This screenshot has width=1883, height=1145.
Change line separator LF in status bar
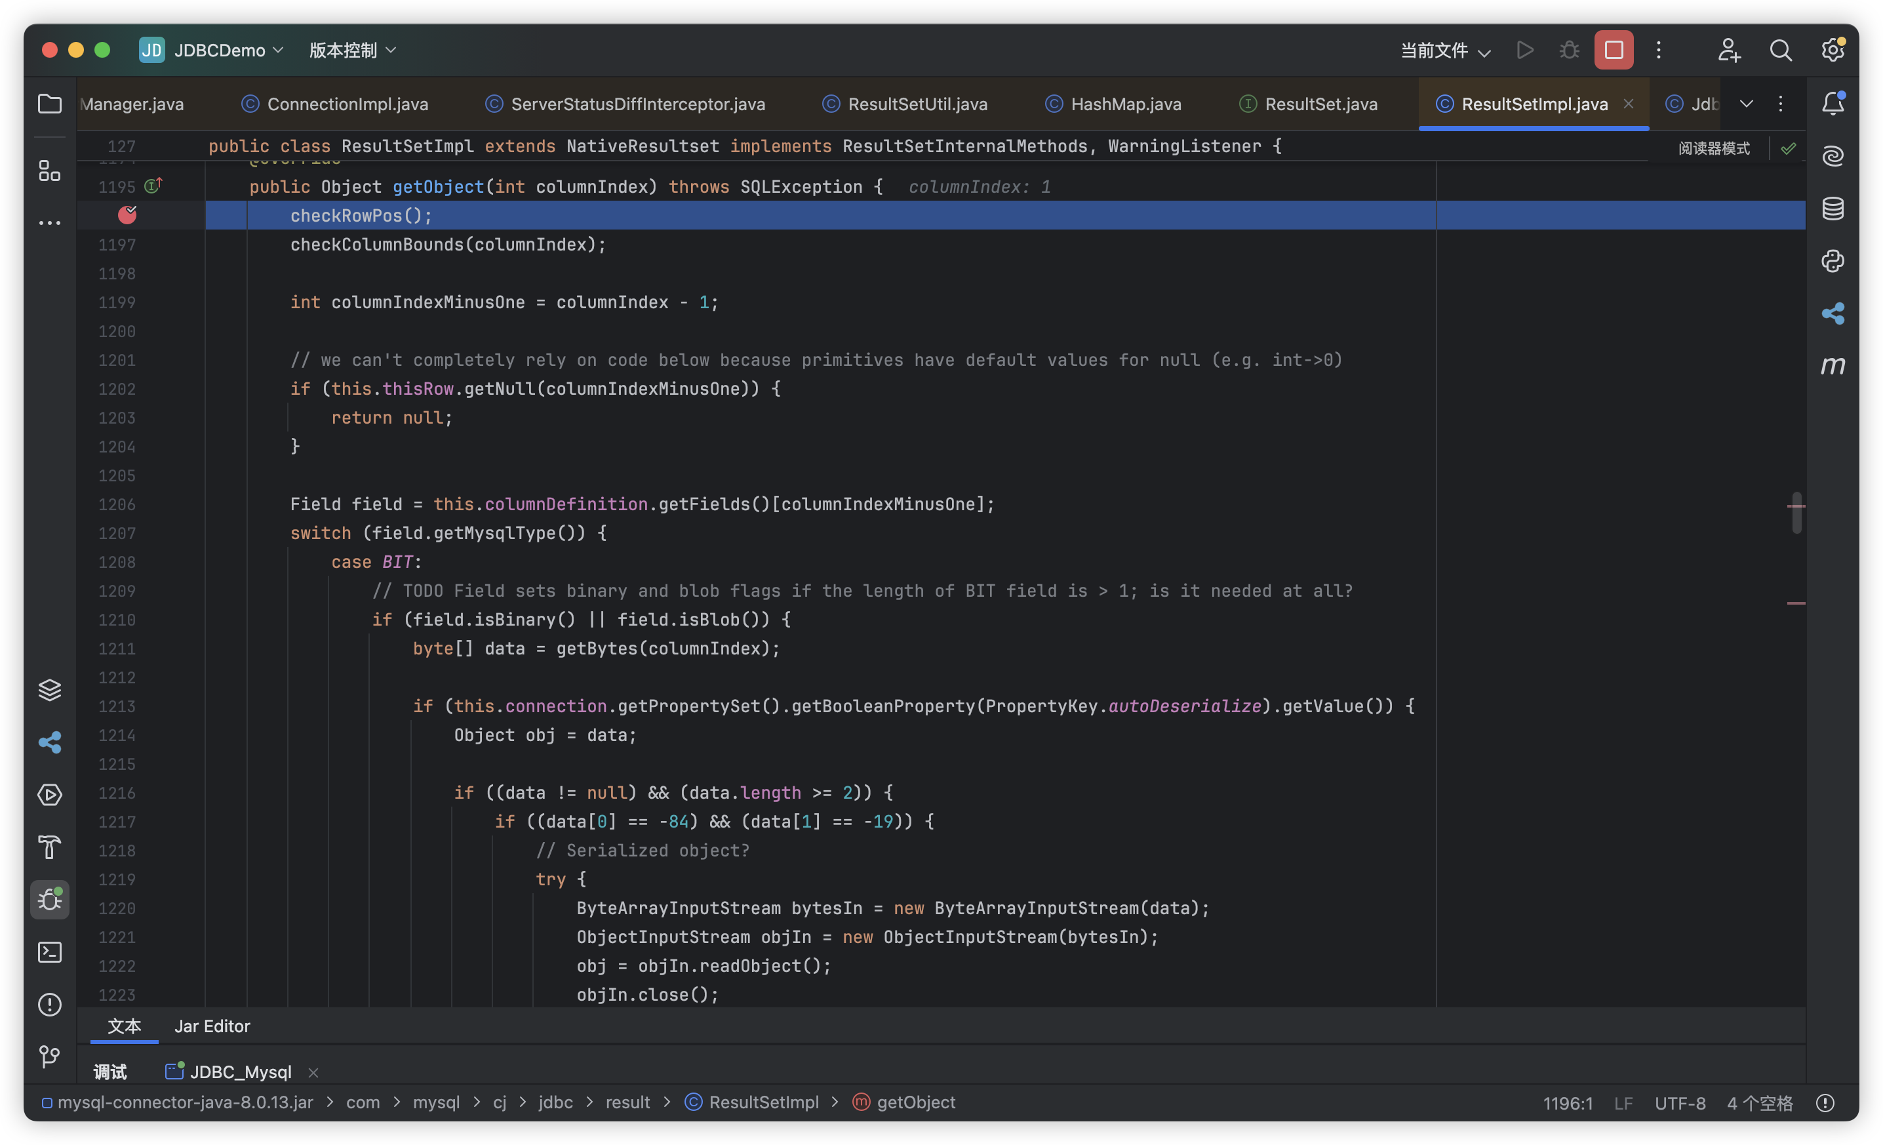[1623, 1103]
